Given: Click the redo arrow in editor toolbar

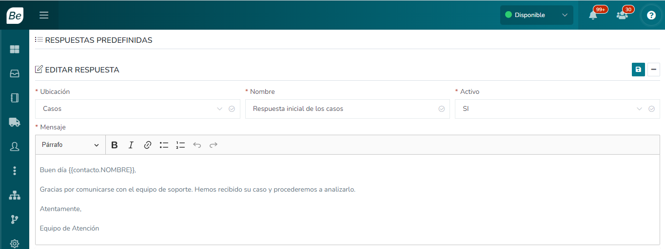Looking at the screenshot, I should [x=213, y=145].
